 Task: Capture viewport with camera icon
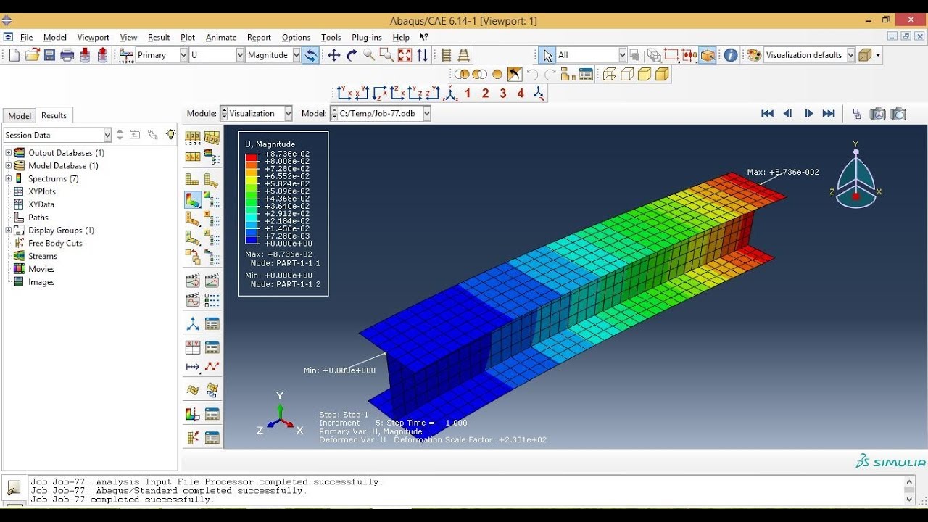tap(899, 114)
